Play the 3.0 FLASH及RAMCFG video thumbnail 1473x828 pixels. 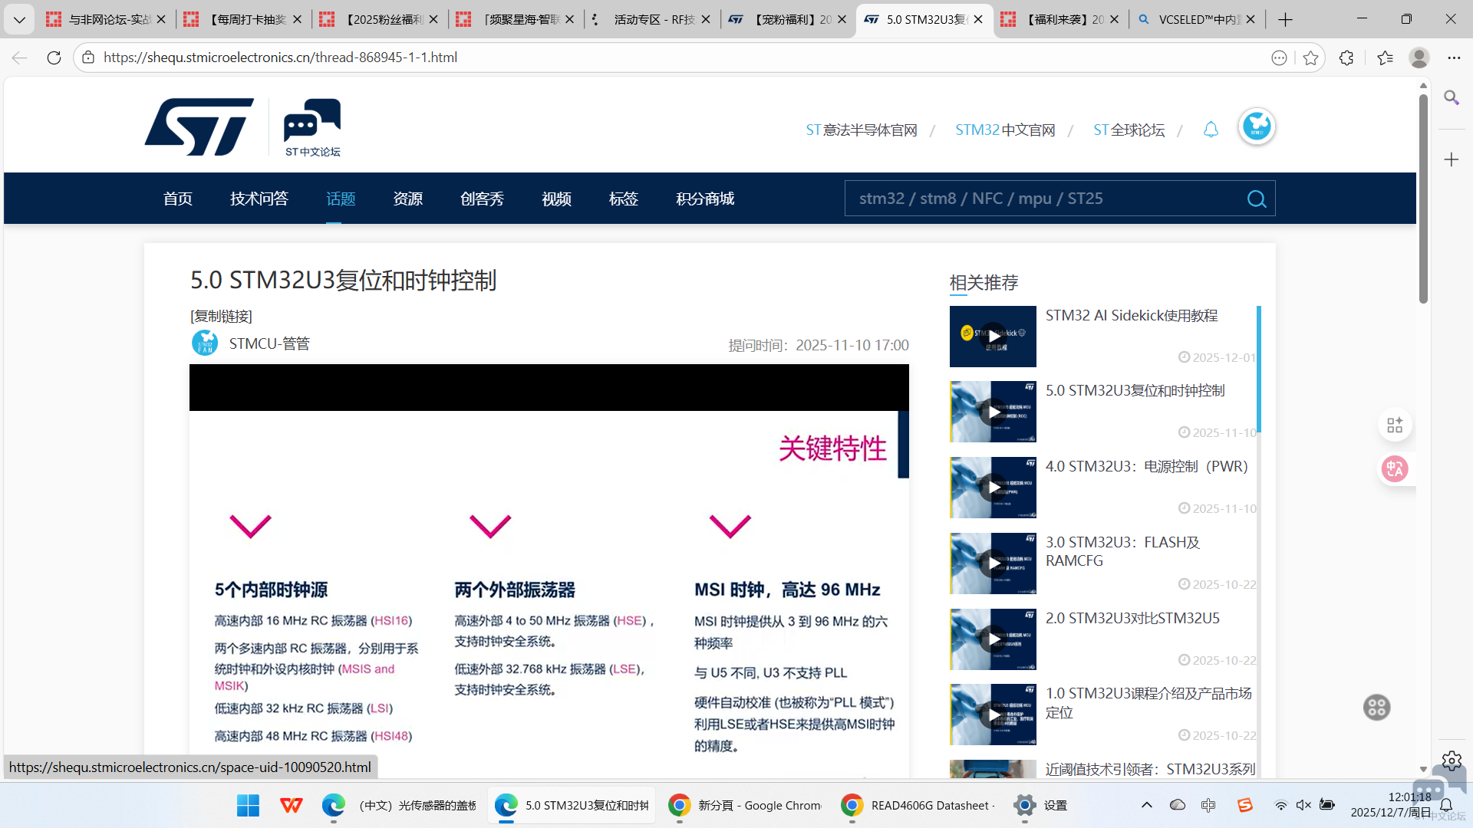coord(993,563)
